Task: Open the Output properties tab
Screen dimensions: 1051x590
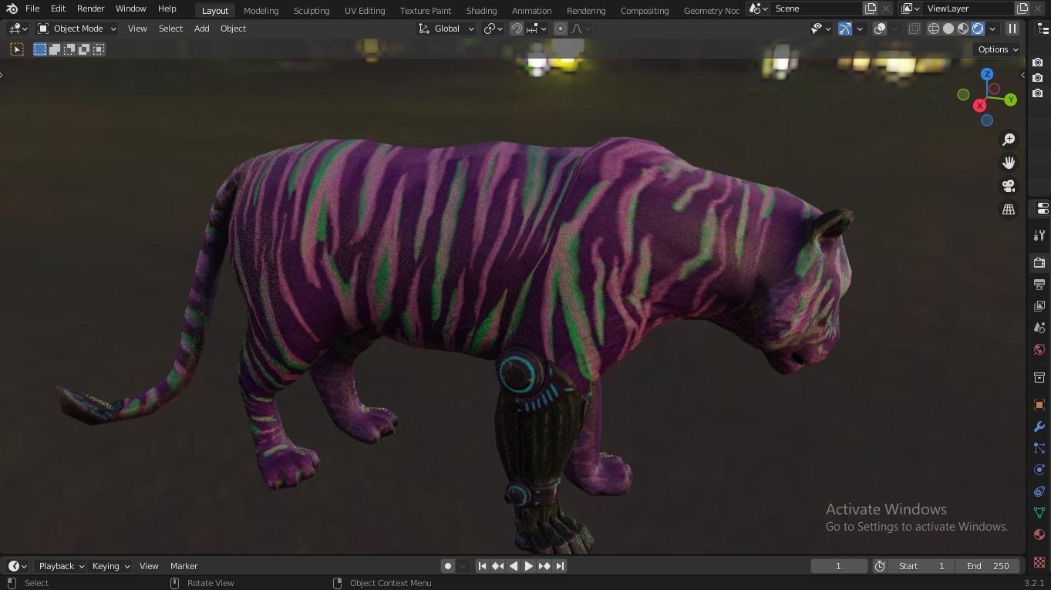Action: tap(1039, 285)
